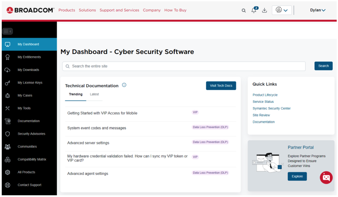Click the Technical Documentation info icon
This screenshot has width=338, height=197.
point(124,85)
